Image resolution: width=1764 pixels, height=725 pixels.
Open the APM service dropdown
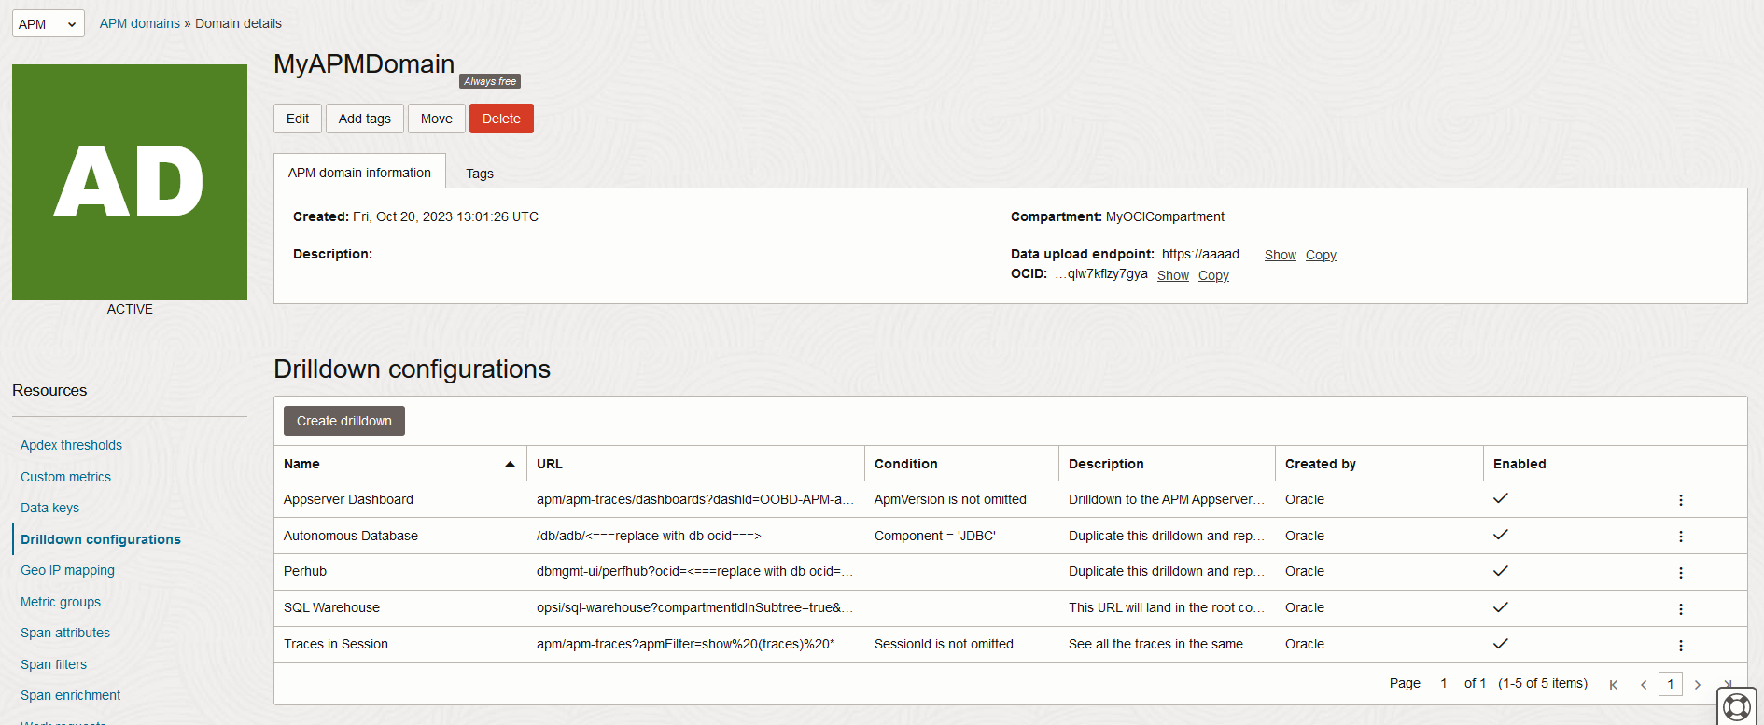(x=49, y=24)
